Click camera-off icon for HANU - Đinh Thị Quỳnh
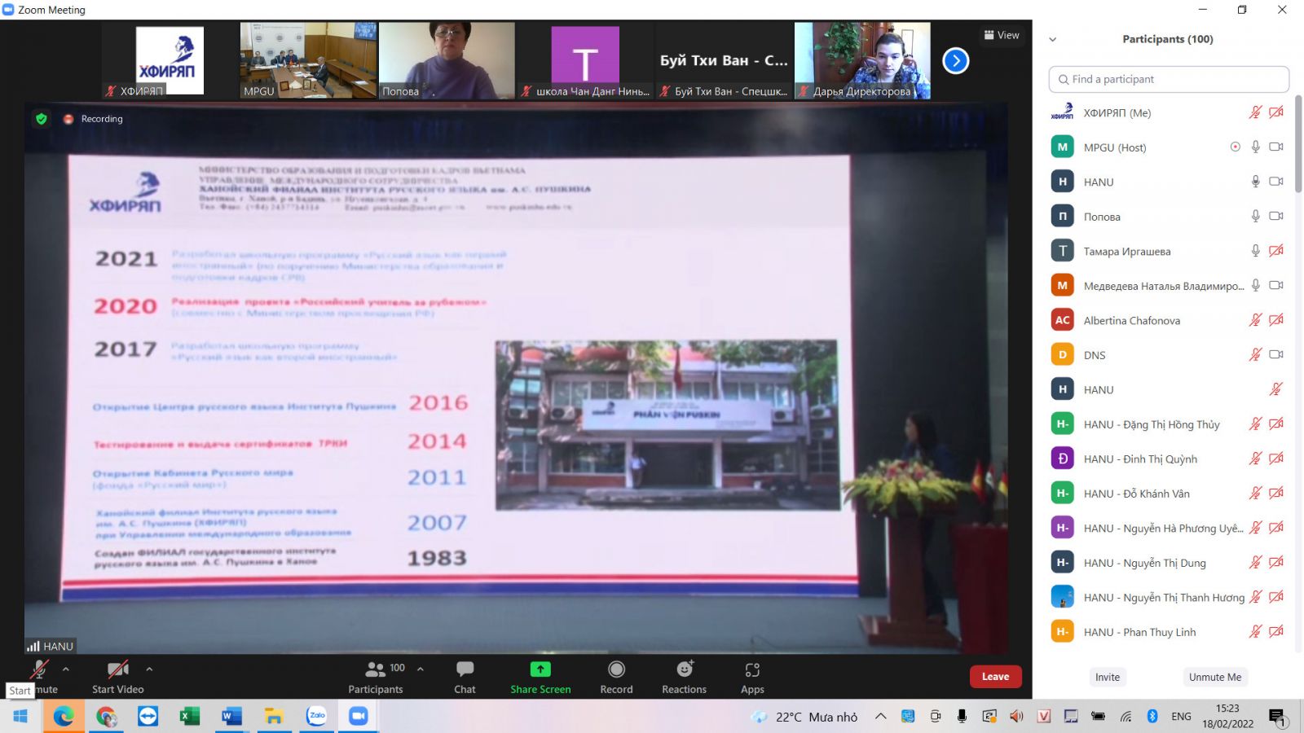Screen dimensions: 1304x733 coord(1276,459)
